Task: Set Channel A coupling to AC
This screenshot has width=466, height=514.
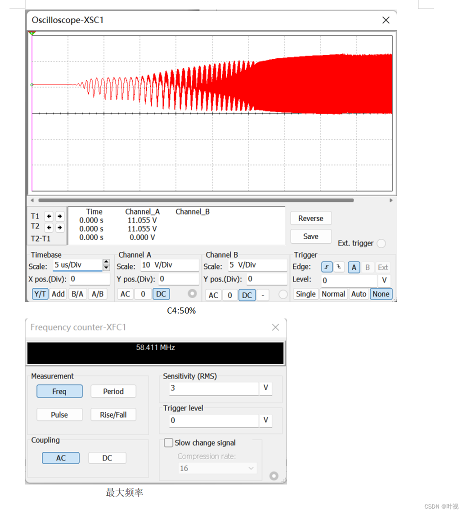Action: pos(125,294)
